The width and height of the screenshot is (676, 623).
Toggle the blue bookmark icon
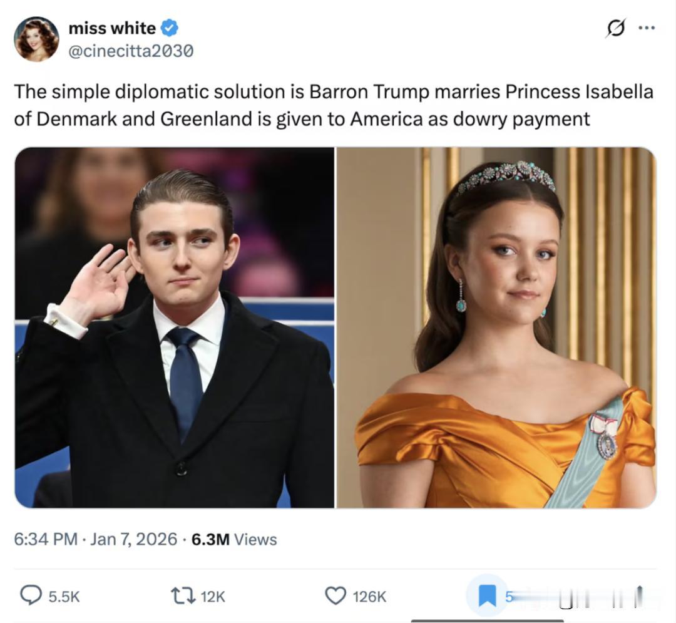[487, 596]
